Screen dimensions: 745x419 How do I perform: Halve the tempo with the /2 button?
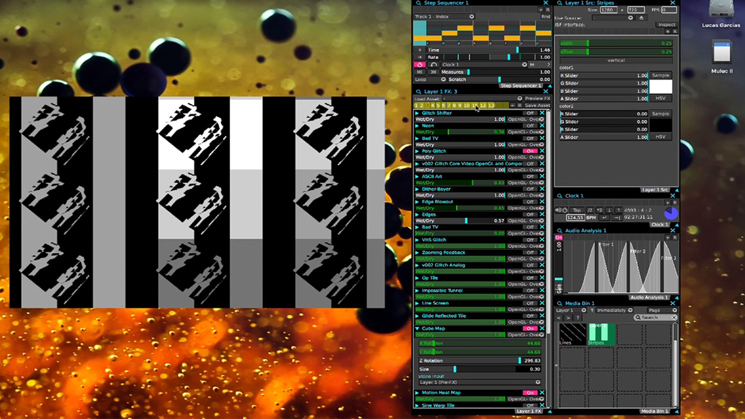590,210
